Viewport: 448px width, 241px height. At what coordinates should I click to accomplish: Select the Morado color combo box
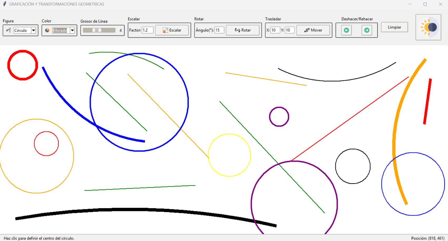click(x=64, y=30)
